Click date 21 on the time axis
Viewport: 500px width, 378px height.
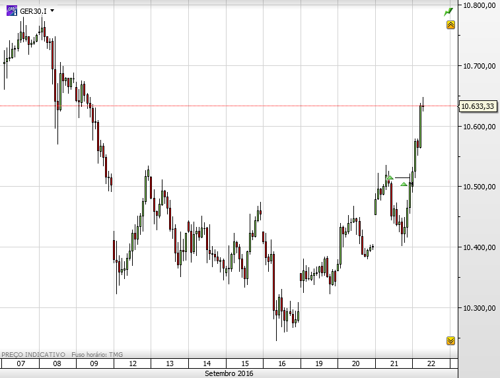tap(394, 363)
